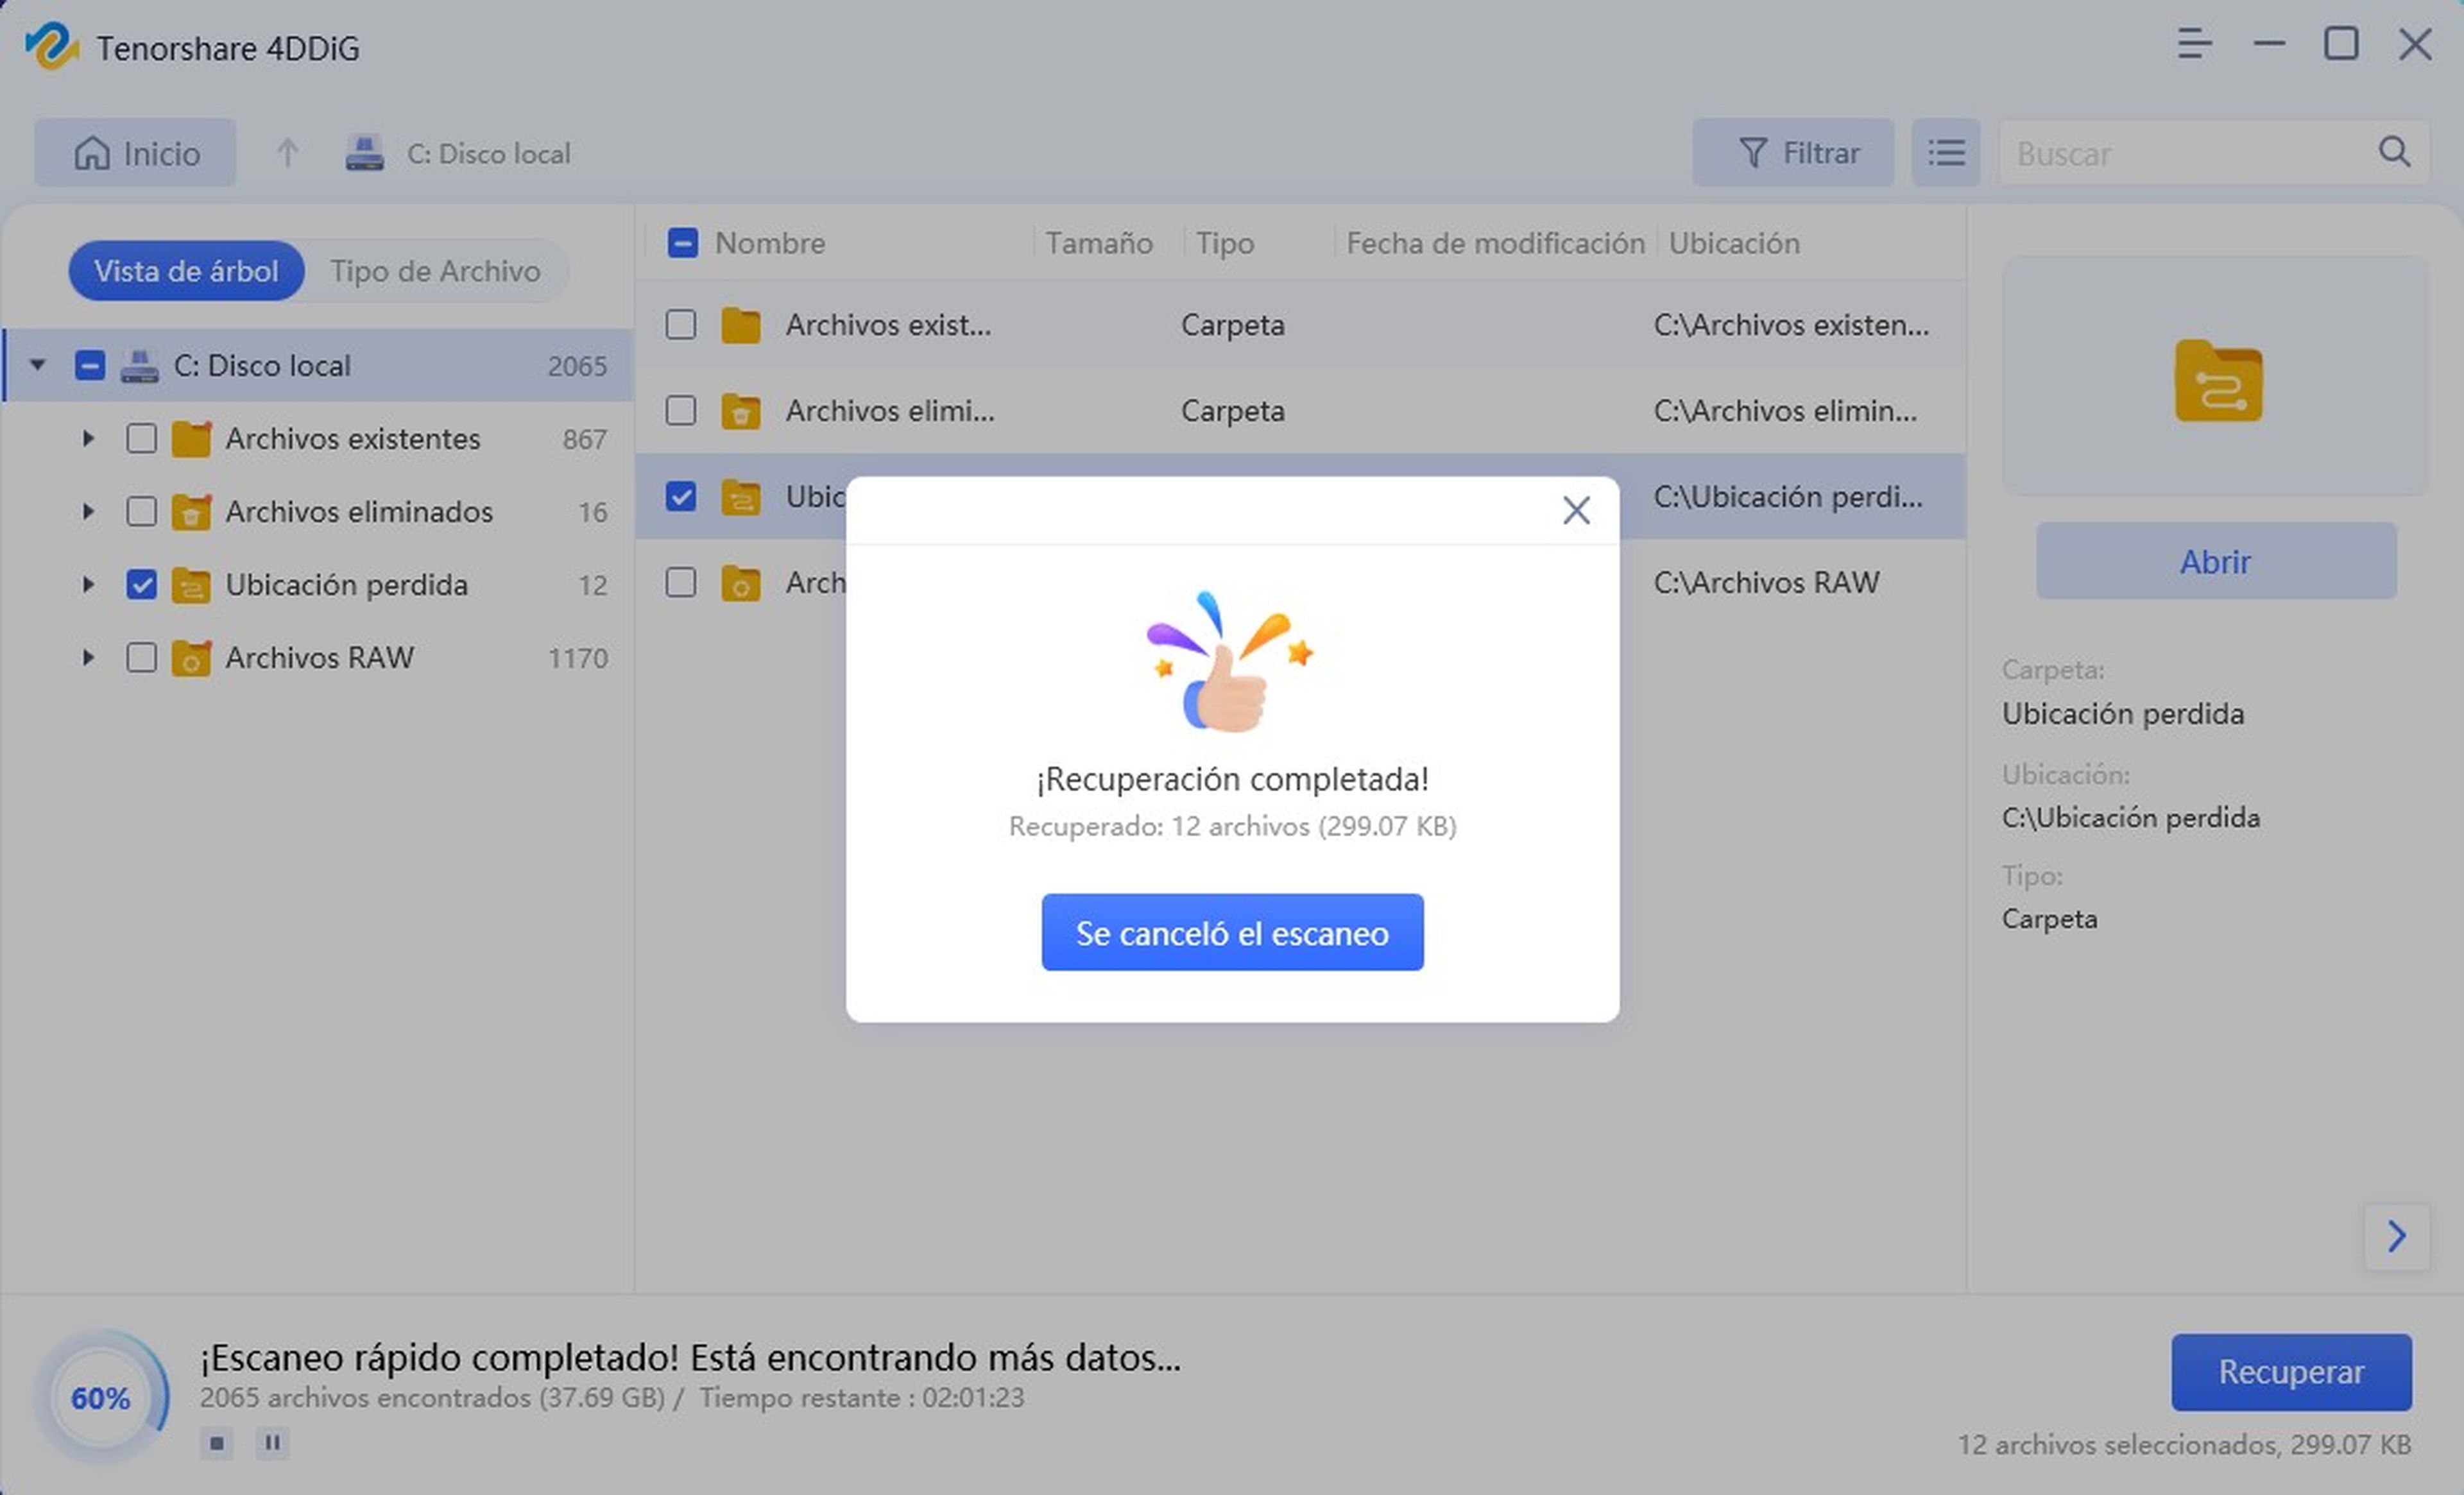Switch to Tipo de Archivo tab
The width and height of the screenshot is (2464, 1495).
tap(435, 271)
